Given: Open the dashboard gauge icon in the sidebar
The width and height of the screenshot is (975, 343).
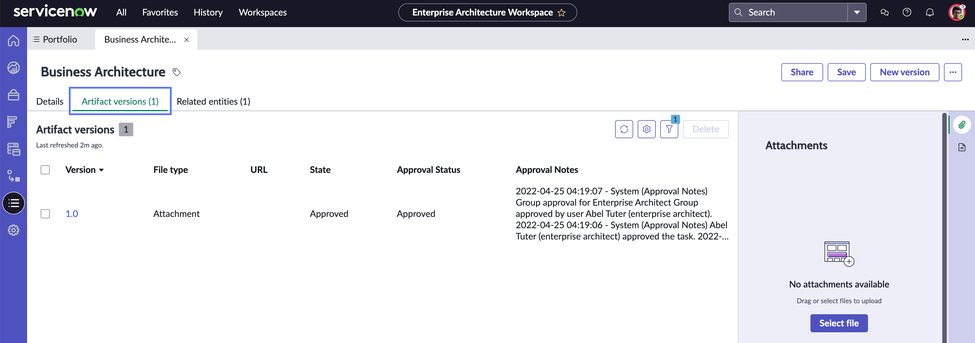Looking at the screenshot, I should pos(14,68).
